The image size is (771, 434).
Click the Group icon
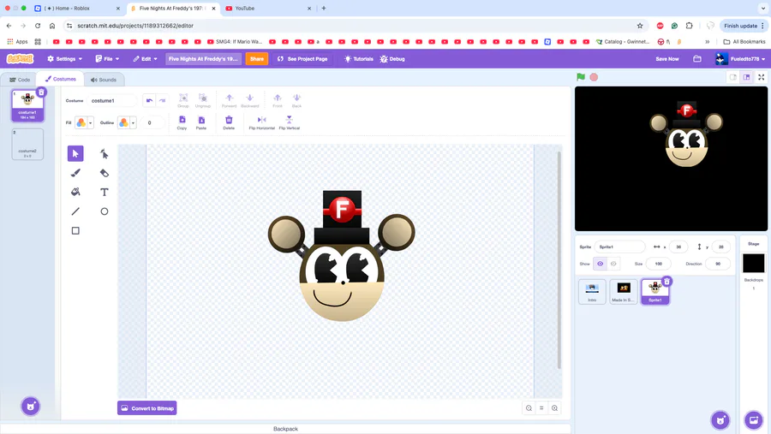point(183,100)
